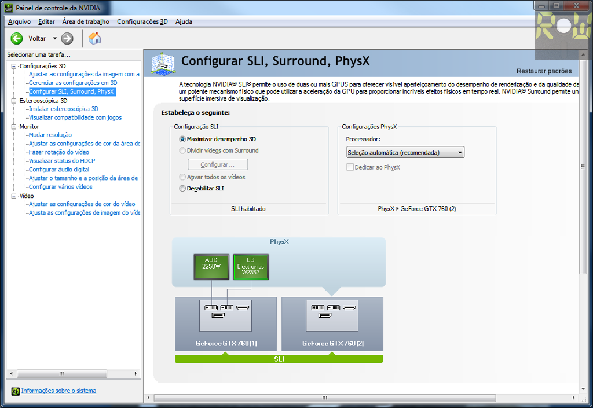
Task: Click the main panel scroll right arrow
Action: coord(574,398)
